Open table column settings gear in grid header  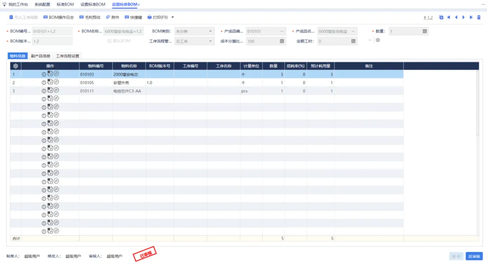click(15, 66)
